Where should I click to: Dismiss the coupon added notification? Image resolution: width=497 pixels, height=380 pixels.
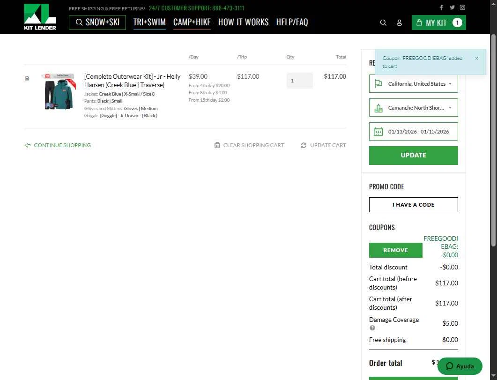tap(476, 58)
